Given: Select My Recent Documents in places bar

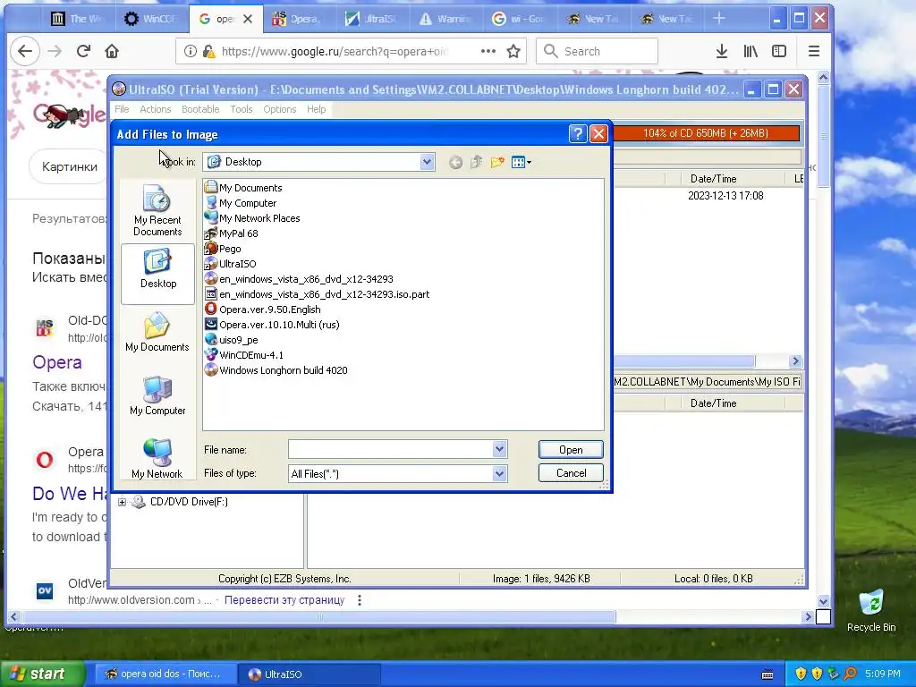Looking at the screenshot, I should 157,210.
